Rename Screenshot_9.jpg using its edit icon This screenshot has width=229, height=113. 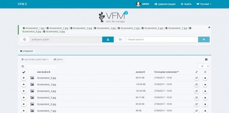[196, 78]
